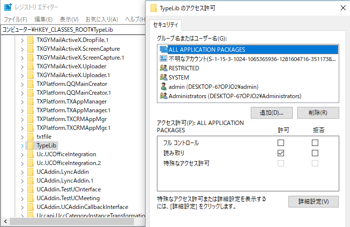Click the admin user icon

tap(164, 86)
